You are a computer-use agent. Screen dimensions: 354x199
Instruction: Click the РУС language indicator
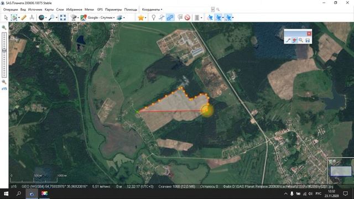point(319,193)
